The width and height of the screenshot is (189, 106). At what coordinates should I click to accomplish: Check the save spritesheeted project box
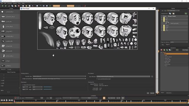click(x=97, y=79)
